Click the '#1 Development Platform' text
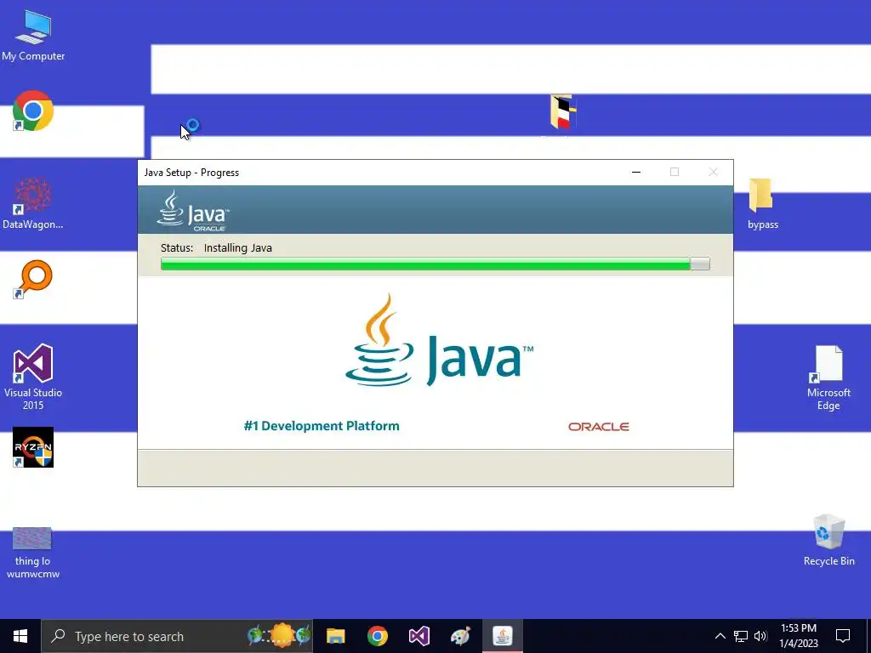This screenshot has width=871, height=653. point(322,426)
